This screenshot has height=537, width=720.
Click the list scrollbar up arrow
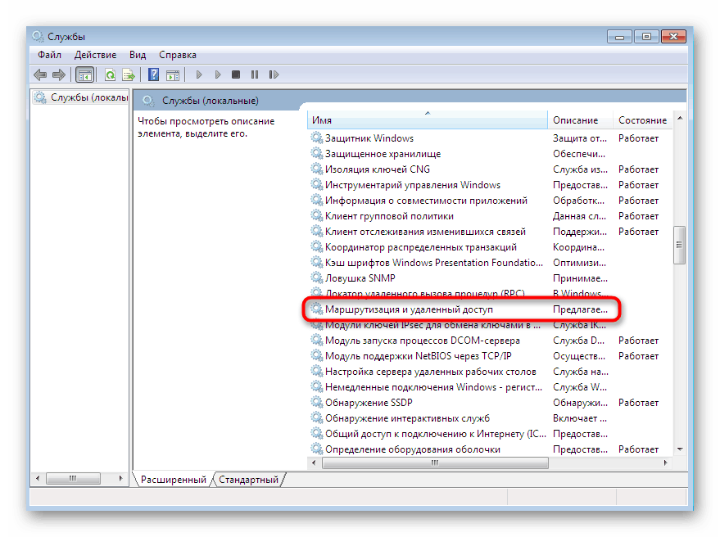[x=680, y=119]
